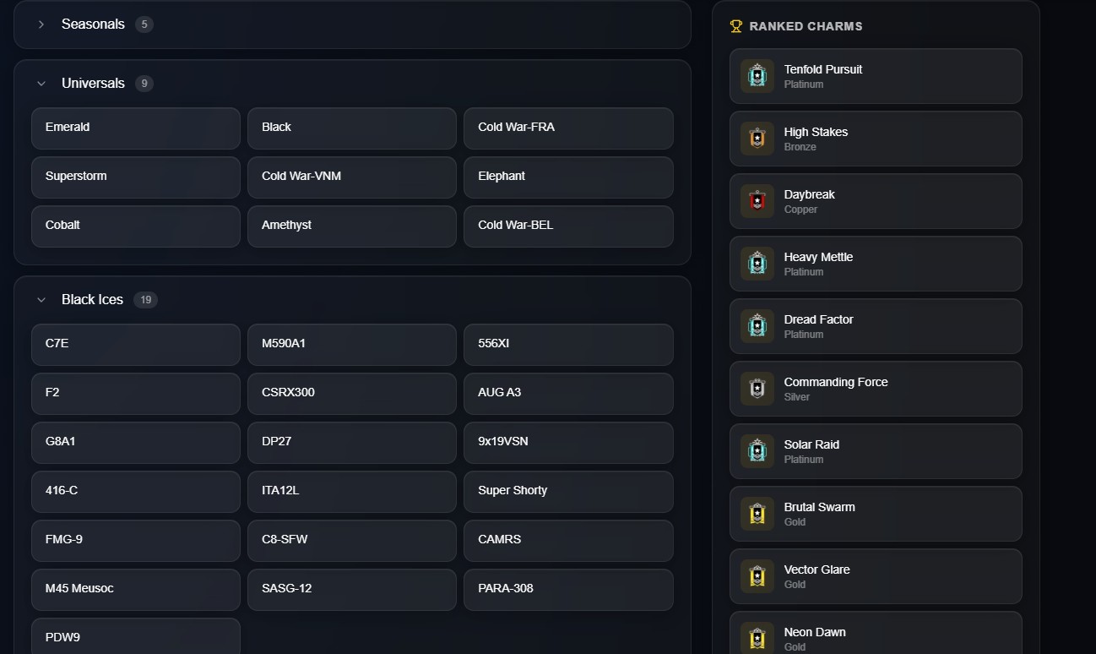Screen dimensions: 1096x654
Task: Select the Tenfold Pursuit platinum charm icon
Action: point(757,76)
